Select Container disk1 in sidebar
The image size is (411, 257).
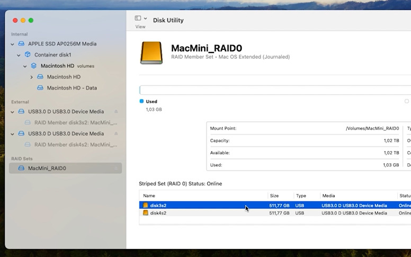click(52, 55)
